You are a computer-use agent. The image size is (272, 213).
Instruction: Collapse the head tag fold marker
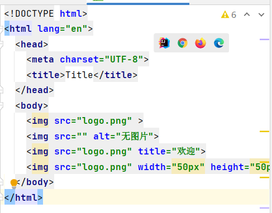[x=1, y=44]
